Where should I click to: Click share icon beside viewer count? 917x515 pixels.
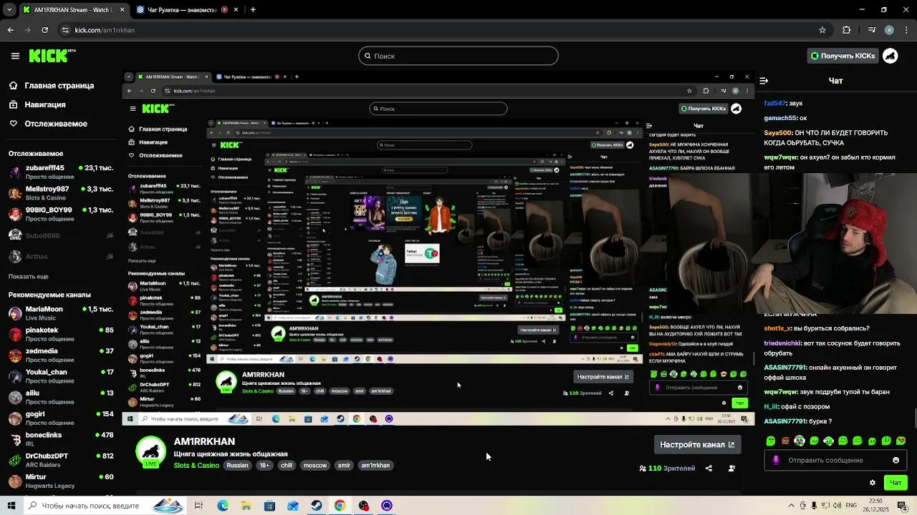click(x=709, y=469)
